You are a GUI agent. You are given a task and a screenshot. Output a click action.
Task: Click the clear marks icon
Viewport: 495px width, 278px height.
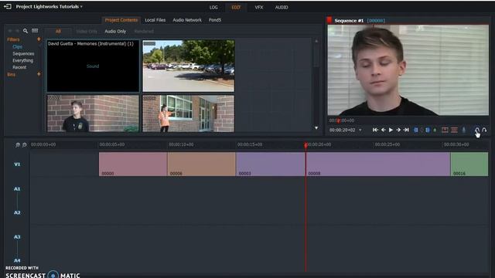pos(422,130)
